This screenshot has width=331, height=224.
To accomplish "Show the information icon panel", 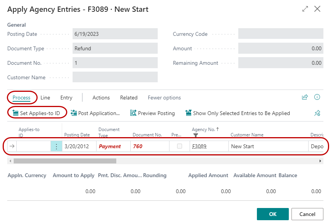I will tap(317, 98).
